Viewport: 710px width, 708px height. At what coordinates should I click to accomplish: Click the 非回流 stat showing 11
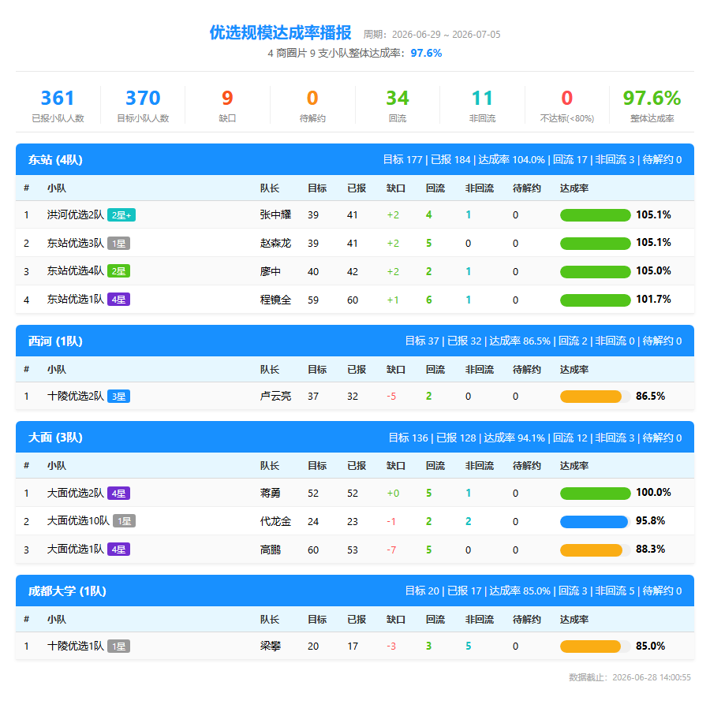coord(482,106)
